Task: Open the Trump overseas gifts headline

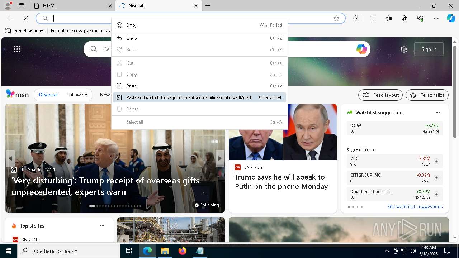Action: pyautogui.click(x=105, y=186)
